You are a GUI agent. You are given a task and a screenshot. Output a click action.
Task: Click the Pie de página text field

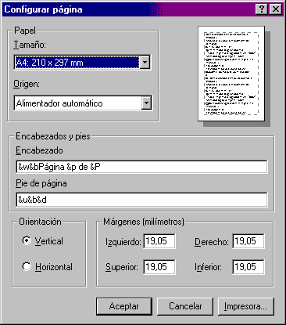(x=141, y=200)
